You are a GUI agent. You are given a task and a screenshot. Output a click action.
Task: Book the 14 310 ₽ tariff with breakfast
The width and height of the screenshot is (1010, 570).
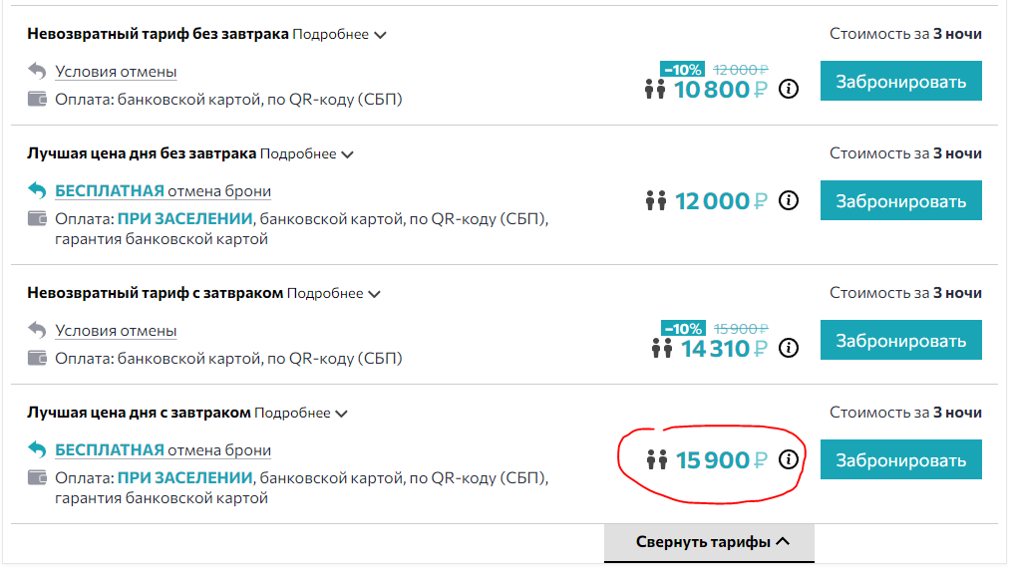click(x=900, y=340)
